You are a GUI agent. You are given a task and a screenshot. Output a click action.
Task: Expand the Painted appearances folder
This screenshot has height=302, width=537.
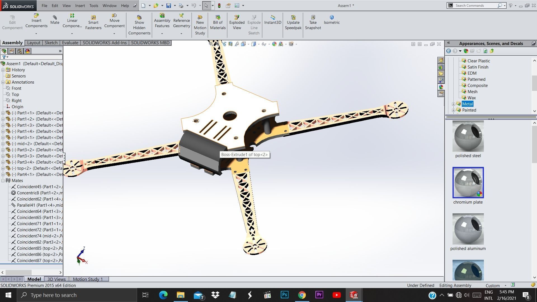point(453,110)
